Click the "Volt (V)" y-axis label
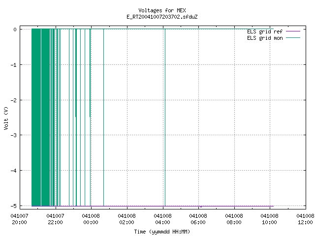Viewport: 315px width, 236px height. (x=6, y=118)
